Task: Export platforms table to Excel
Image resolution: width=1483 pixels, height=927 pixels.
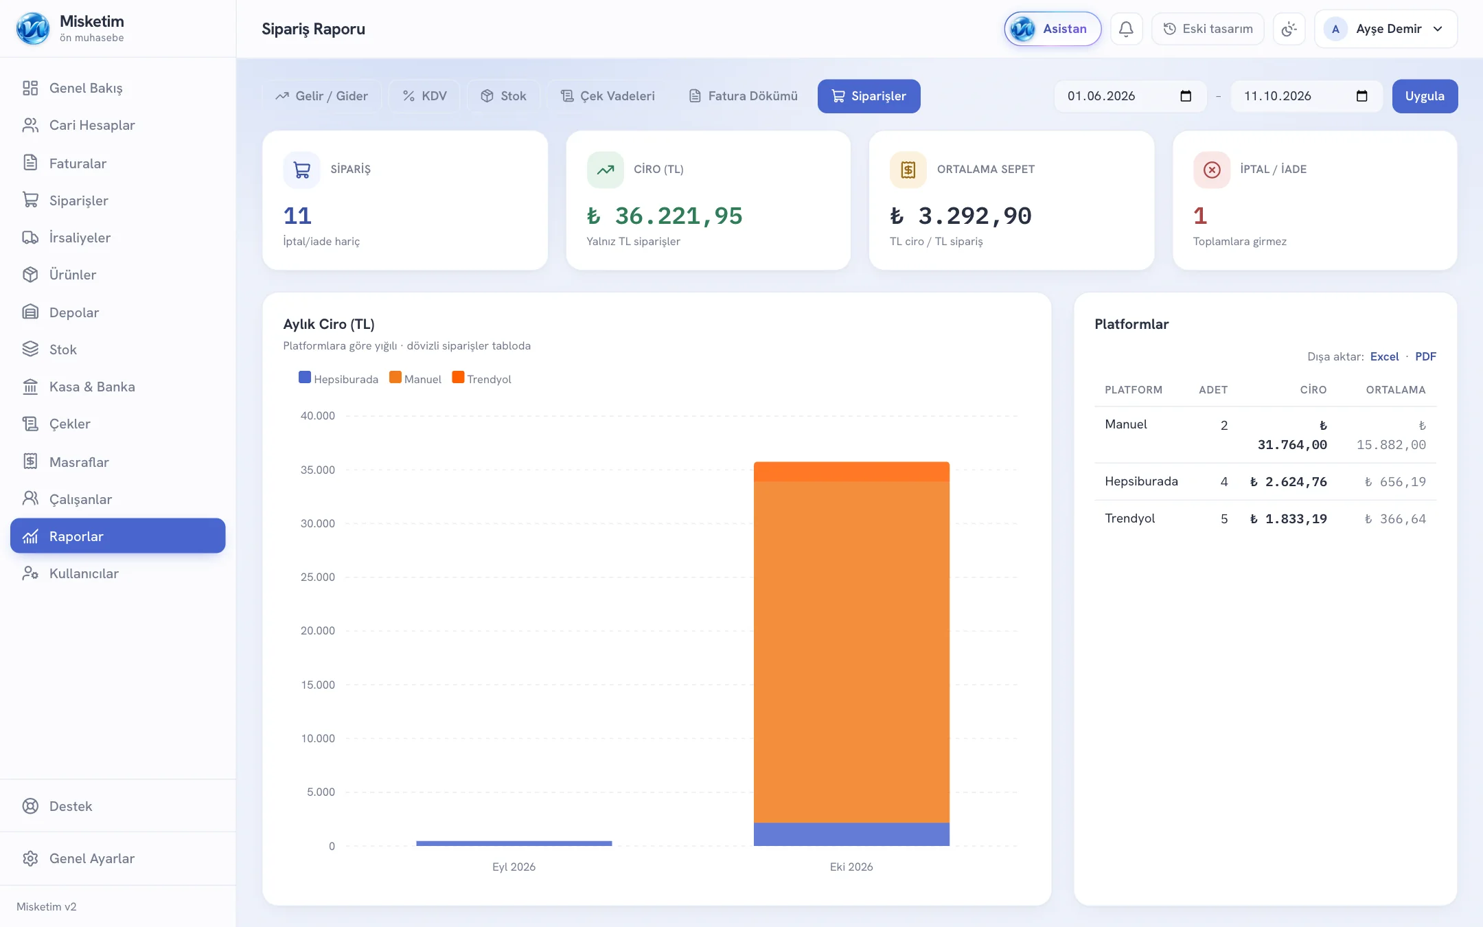Action: [1384, 356]
